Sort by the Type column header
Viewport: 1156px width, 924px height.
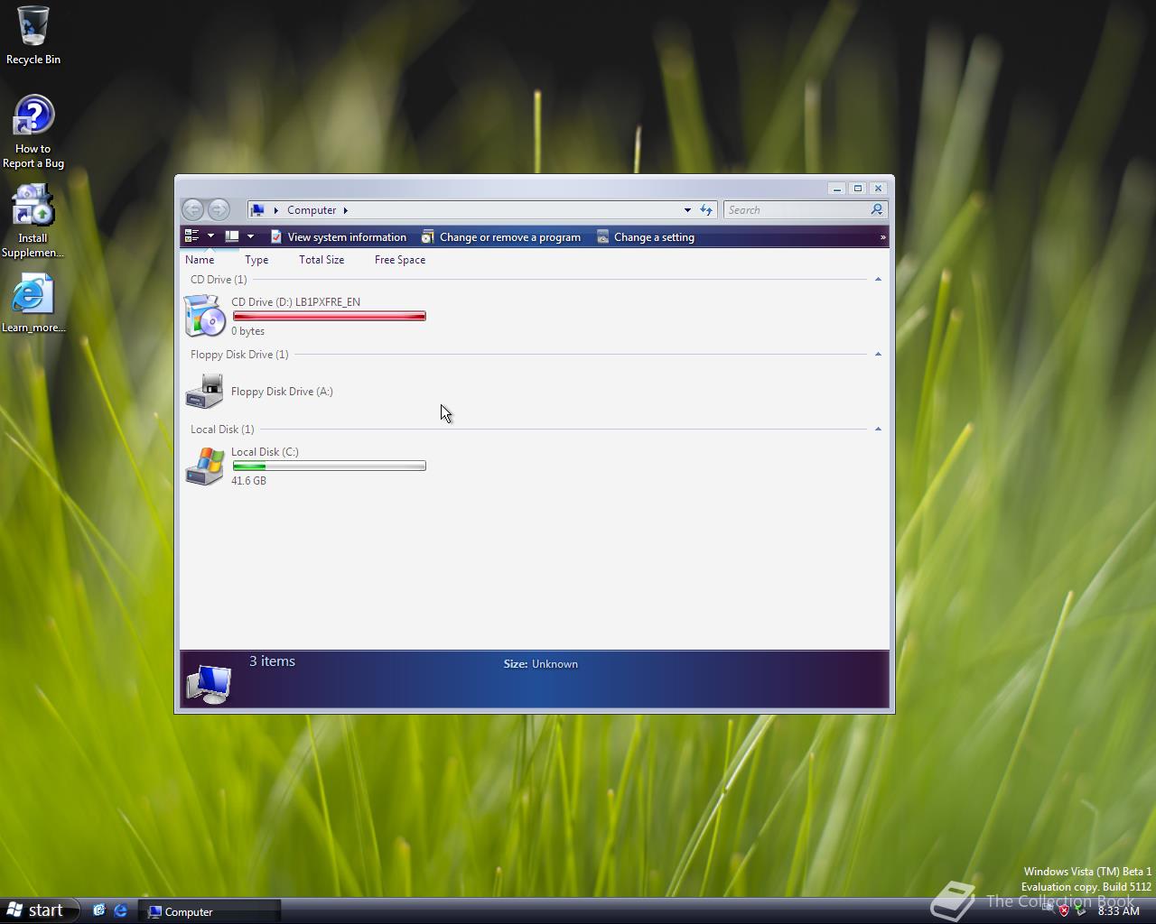tap(256, 260)
